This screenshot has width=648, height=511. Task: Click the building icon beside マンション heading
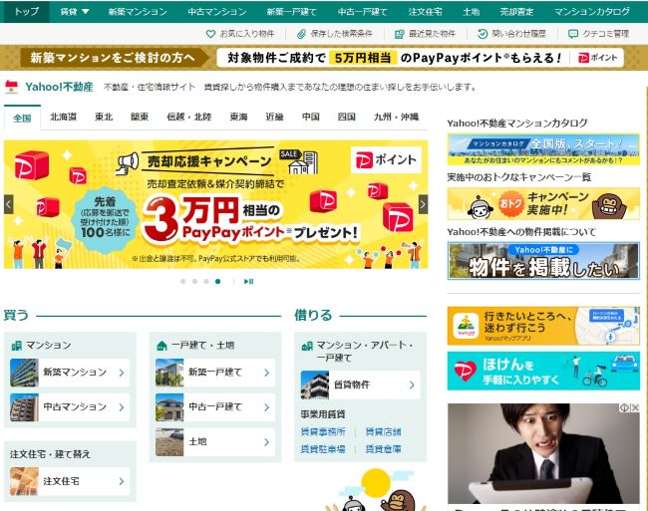click(17, 346)
